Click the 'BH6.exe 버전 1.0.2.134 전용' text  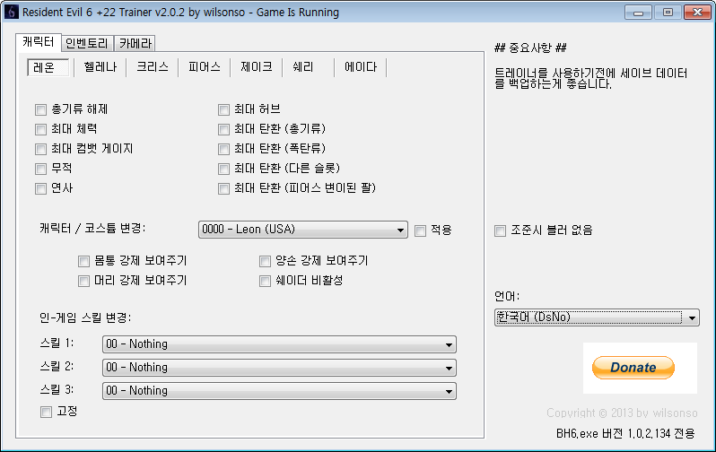[625, 433]
